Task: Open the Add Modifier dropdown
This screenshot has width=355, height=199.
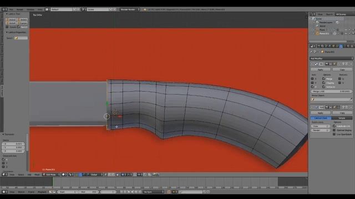Action: [332, 59]
